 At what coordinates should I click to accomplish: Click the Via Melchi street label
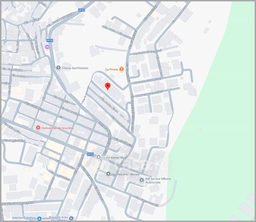coord(32,21)
